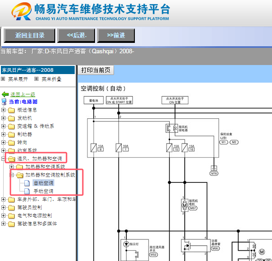The width and height of the screenshot is (272, 261).
Task: Expand the 加热器和空调系统 subnode
Action: coord(11,167)
